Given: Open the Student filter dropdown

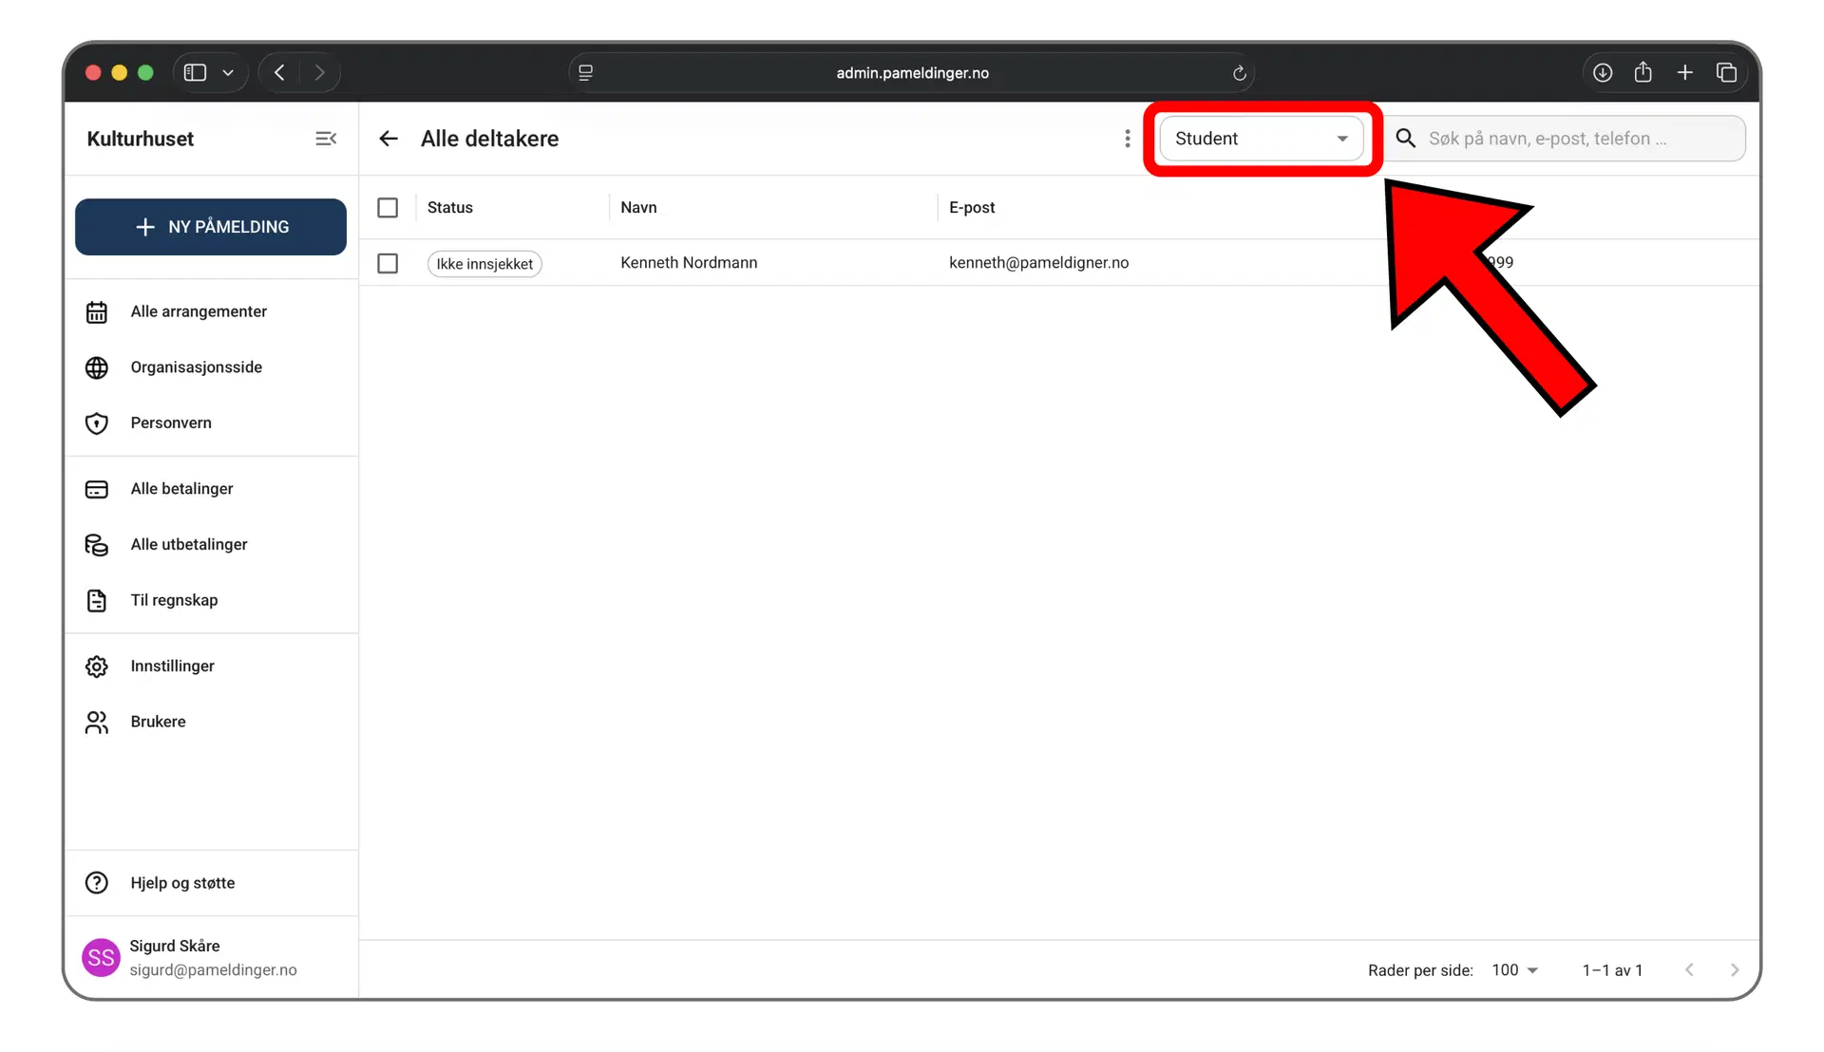Looking at the screenshot, I should pyautogui.click(x=1261, y=139).
